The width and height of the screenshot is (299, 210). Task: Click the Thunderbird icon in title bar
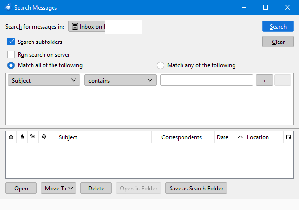tap(8, 8)
